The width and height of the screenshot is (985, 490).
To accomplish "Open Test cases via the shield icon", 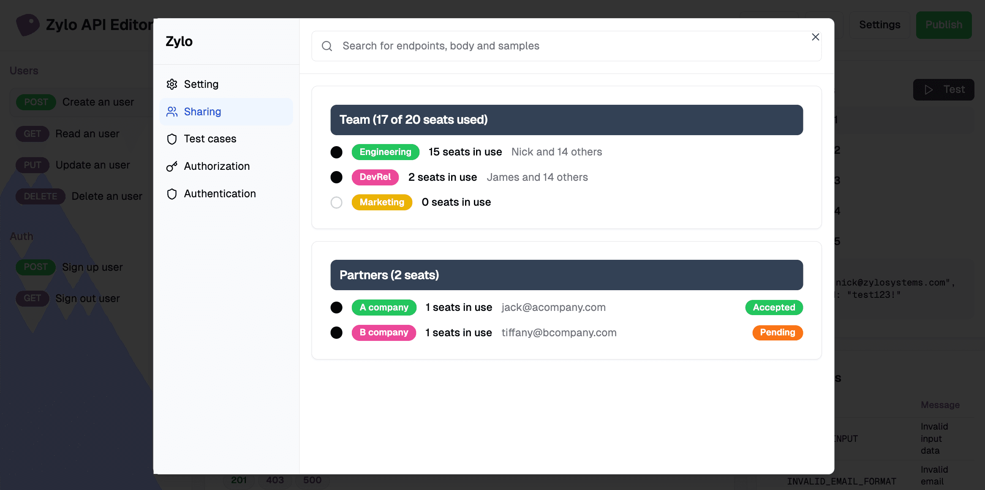I will coord(172,139).
